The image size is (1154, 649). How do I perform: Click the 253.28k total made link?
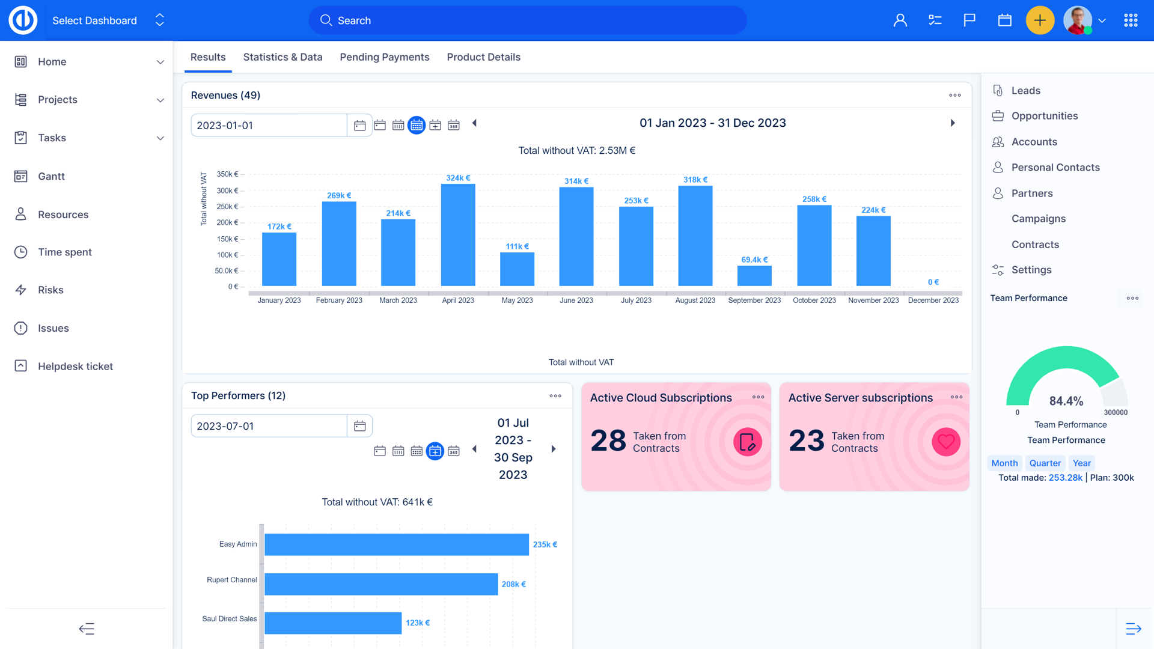coord(1065,477)
